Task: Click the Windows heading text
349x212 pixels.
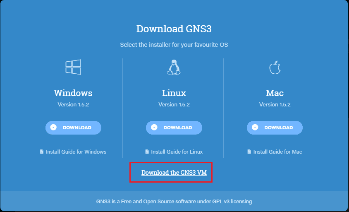Action: click(73, 93)
